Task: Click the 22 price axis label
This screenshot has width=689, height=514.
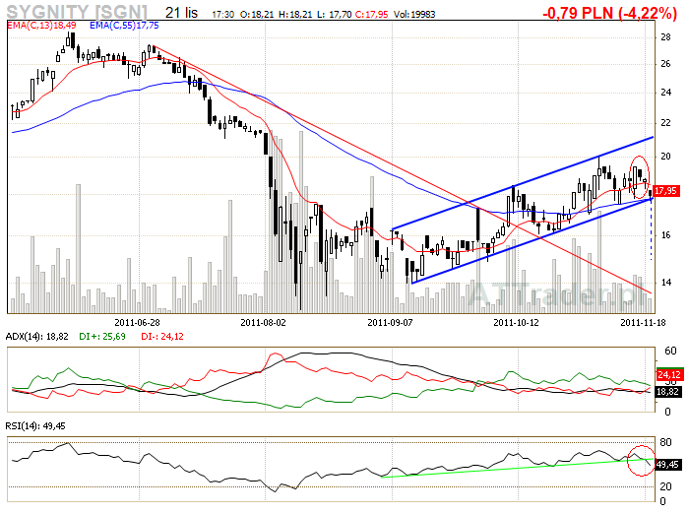Action: [x=665, y=123]
